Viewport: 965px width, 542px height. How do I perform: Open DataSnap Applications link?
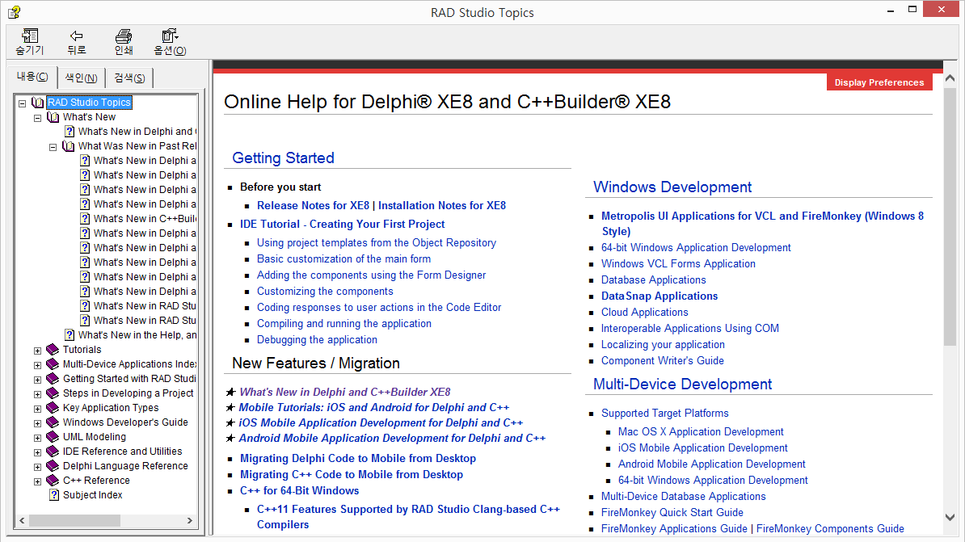(659, 296)
